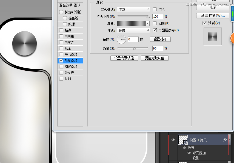Toggle visibility of 渐变叠加 layer effect
The image size is (234, 163).
point(189,153)
